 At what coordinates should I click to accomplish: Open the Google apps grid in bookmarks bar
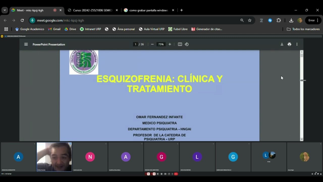point(6,29)
